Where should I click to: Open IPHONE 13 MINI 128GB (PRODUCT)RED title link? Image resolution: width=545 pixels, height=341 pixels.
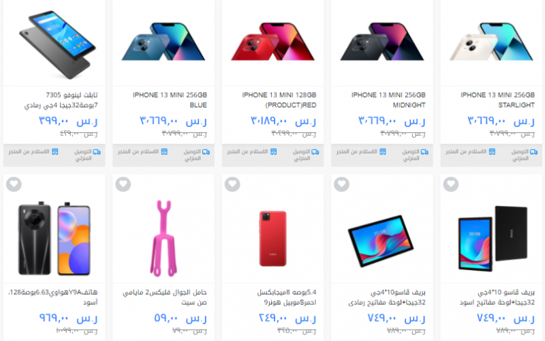tap(279, 100)
